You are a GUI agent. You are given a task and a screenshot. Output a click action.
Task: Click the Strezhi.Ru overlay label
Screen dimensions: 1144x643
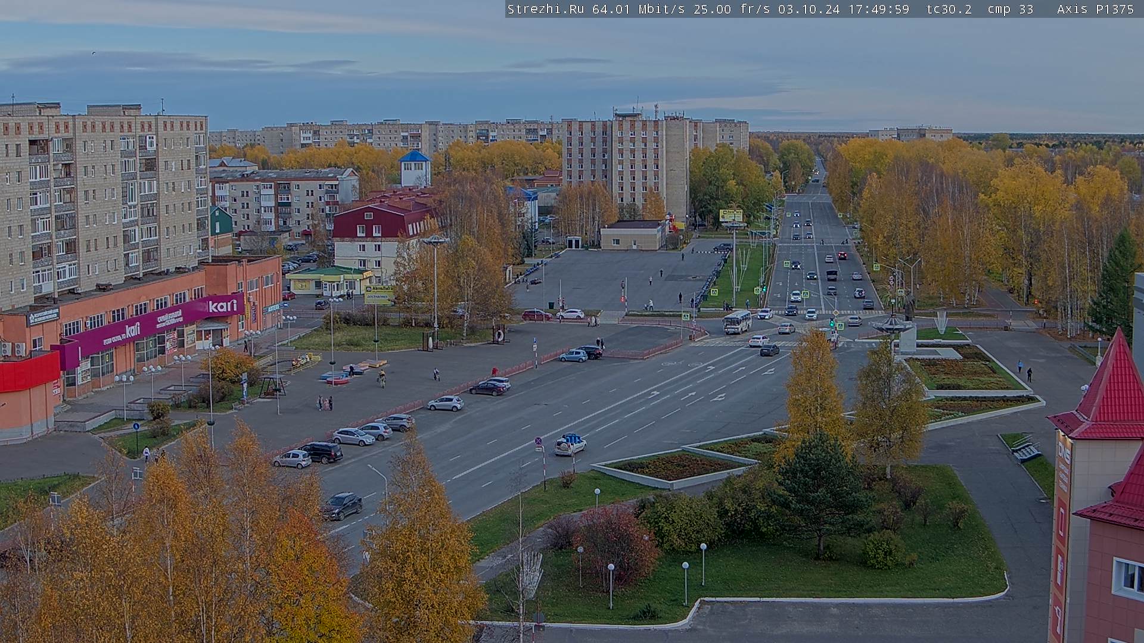pos(545,9)
